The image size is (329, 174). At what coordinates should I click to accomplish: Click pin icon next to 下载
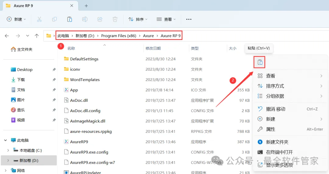pos(54,80)
